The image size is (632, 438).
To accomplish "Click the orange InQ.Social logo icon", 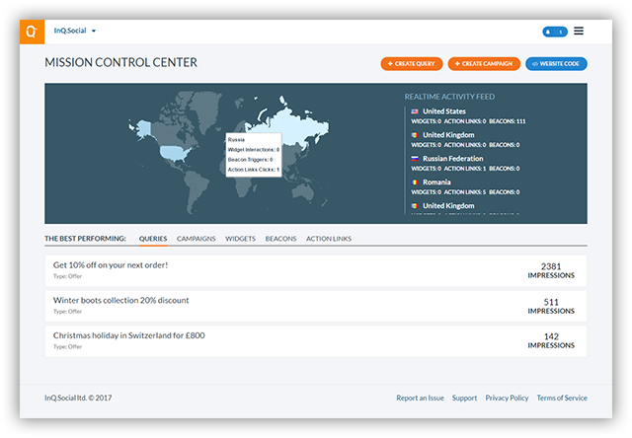I will click(32, 32).
